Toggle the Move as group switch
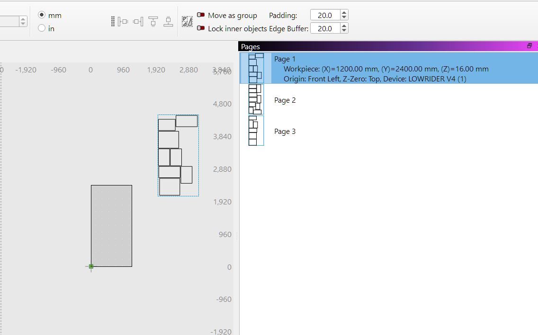Screen dimensions: 538x335 (x=201, y=15)
